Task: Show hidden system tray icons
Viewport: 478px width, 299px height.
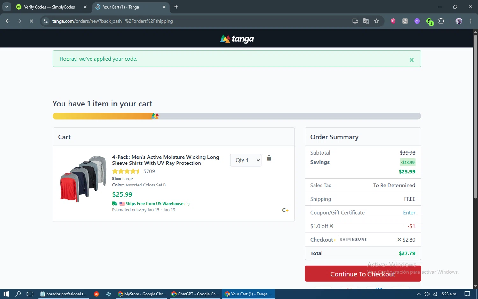Action: 418,294
